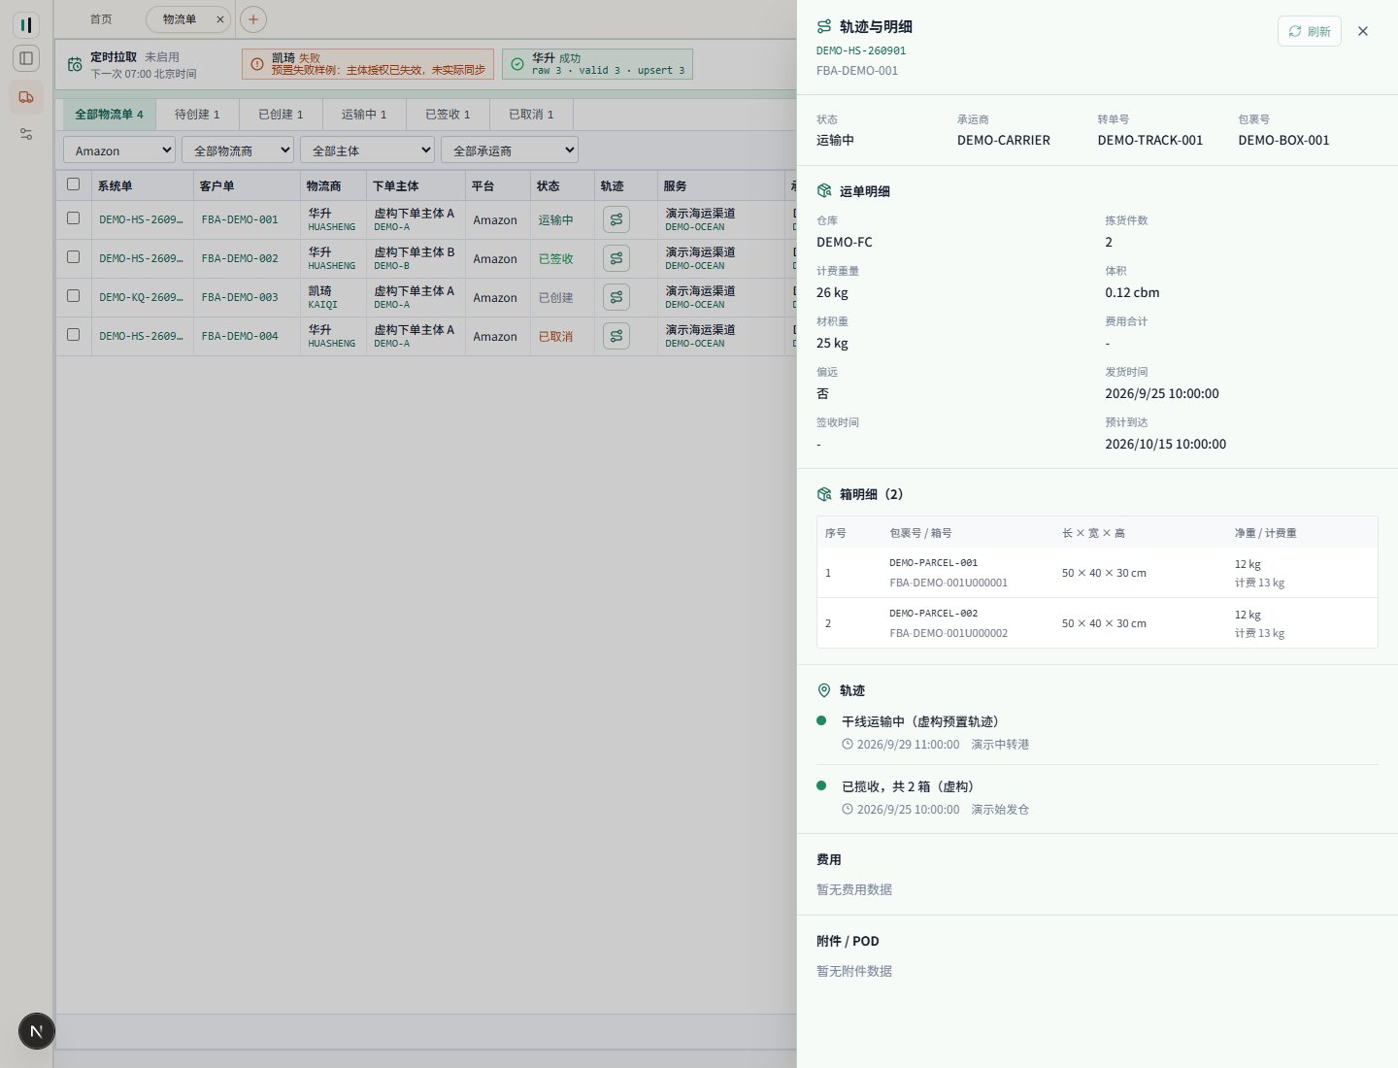1398x1068 pixels.
Task: Open tracking for FBA-DEMO-002 row
Action: tap(616, 258)
